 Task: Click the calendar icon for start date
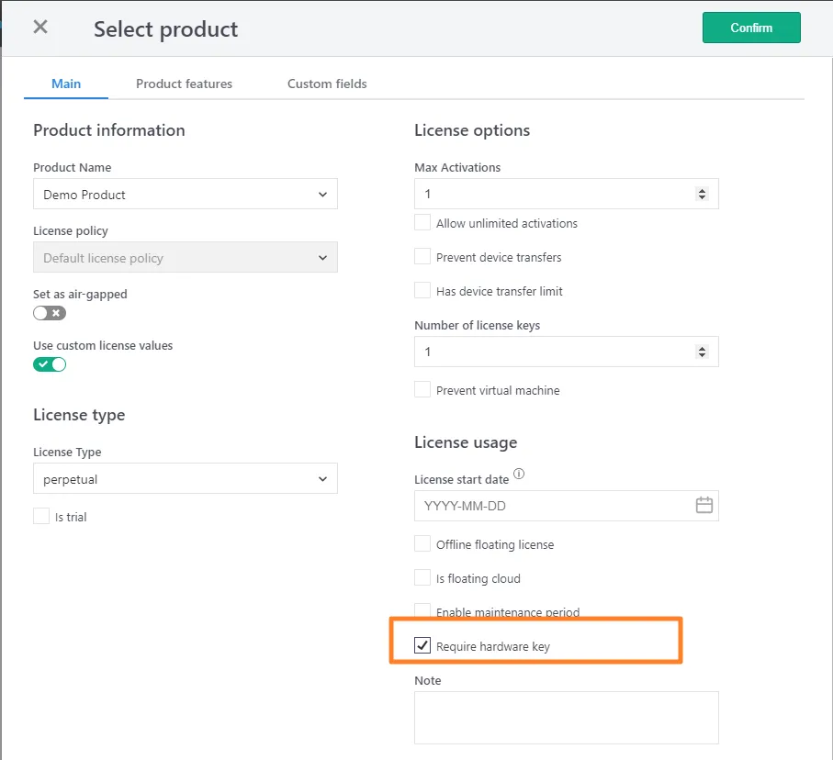pos(704,506)
